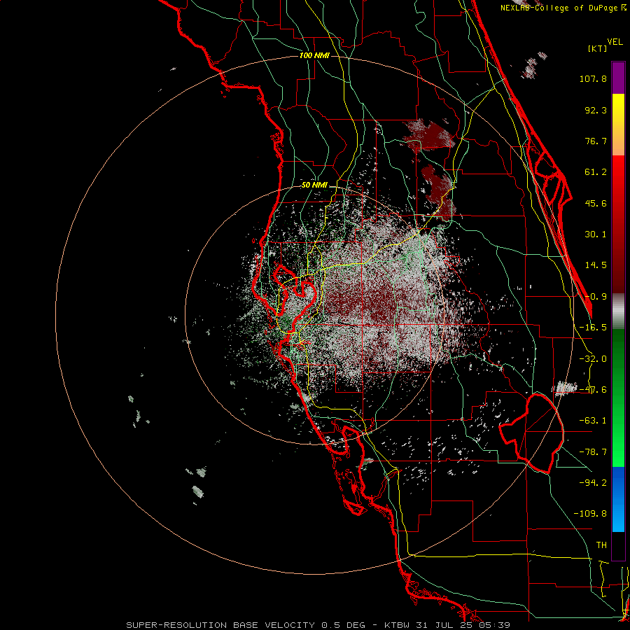Click the 100 NMI range ring label
The height and width of the screenshot is (630, 630).
coord(314,55)
